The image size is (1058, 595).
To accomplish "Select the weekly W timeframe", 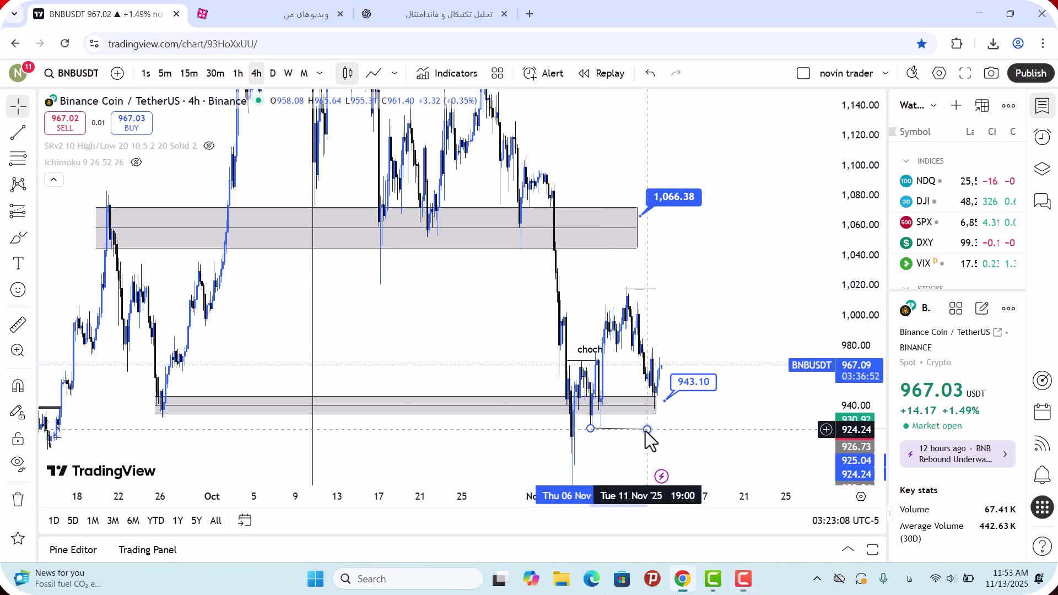I will coord(288,73).
